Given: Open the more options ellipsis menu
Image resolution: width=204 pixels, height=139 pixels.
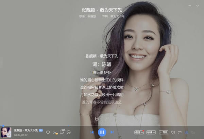Looking at the screenshot, I should click(69, 132).
